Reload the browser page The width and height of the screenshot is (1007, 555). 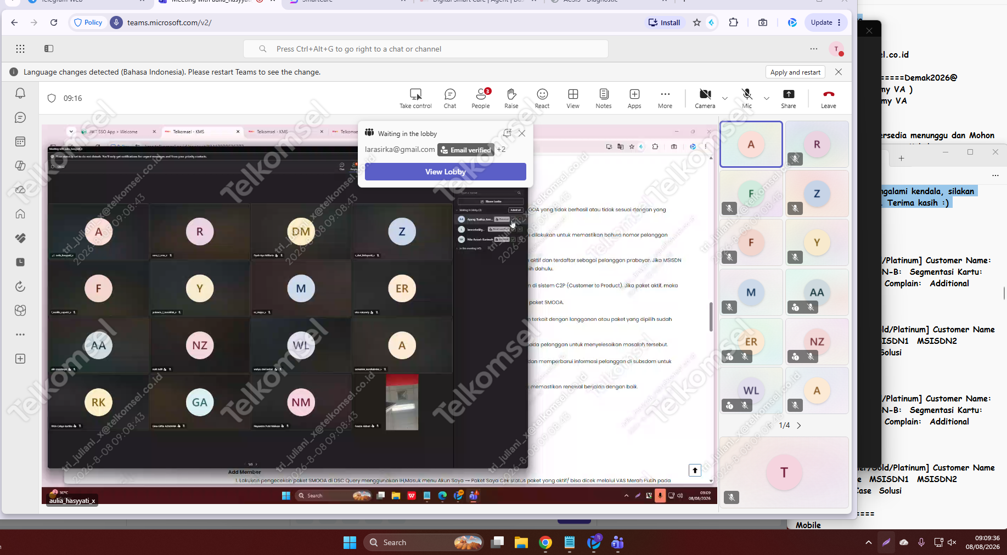pos(54,22)
